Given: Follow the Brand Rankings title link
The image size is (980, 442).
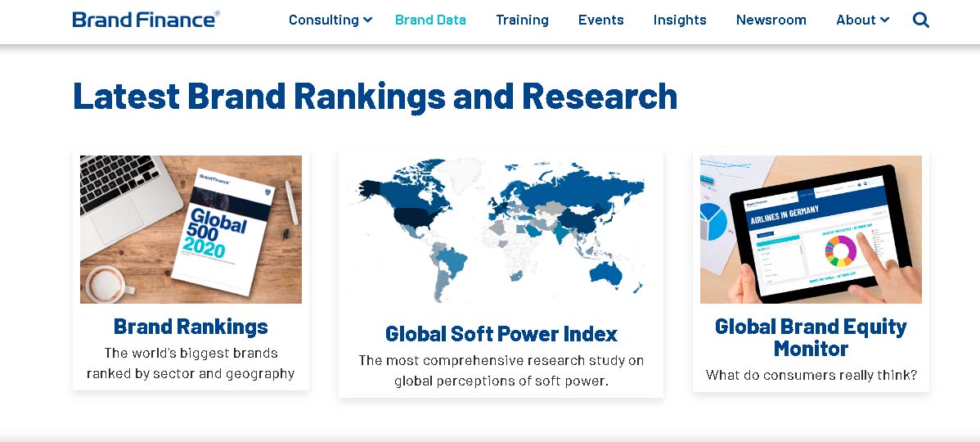Looking at the screenshot, I should click(x=191, y=327).
